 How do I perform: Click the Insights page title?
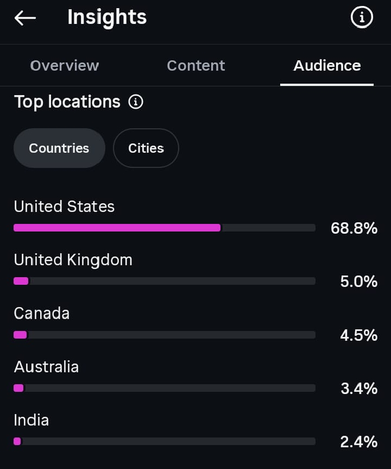tap(107, 17)
